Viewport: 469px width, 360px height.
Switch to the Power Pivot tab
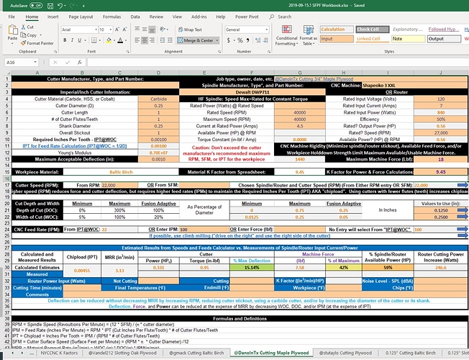click(247, 17)
